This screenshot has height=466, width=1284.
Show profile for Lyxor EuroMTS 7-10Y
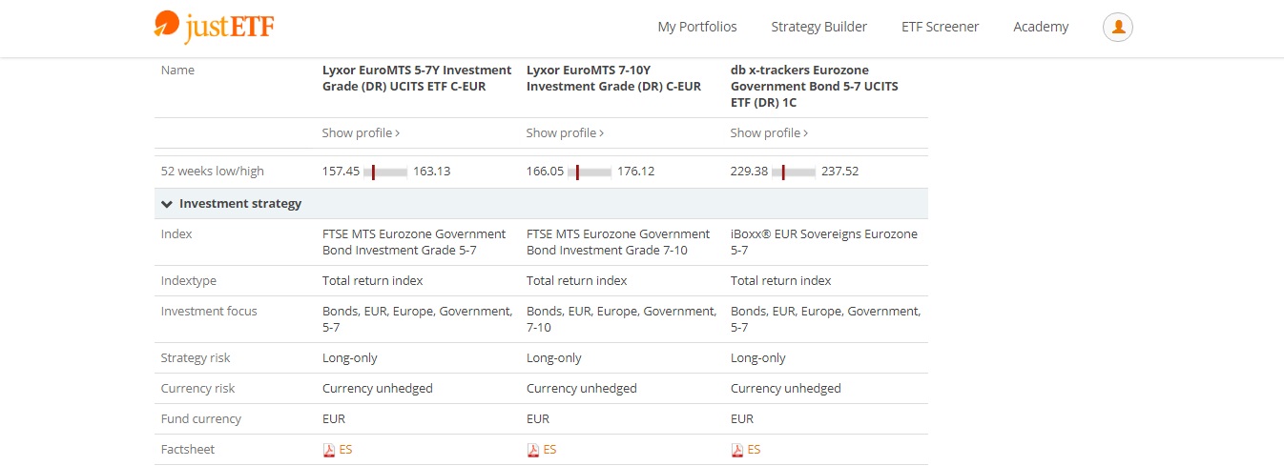[x=565, y=133]
